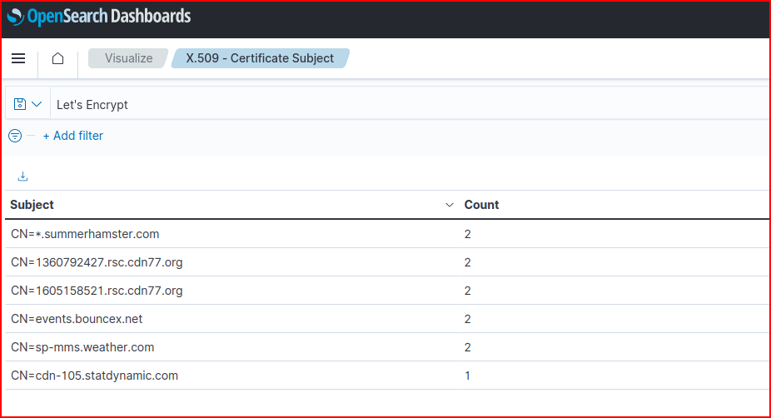Expand the Subject column sort chevron
The image size is (771, 418).
click(x=450, y=205)
